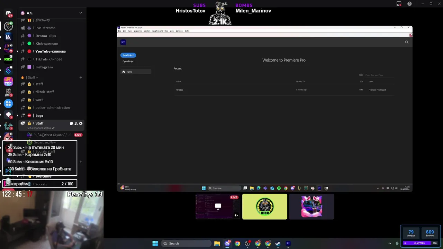Unmute the stream via the muted speaker icon
Image resolution: width=443 pixels, height=249 pixels.
(x=236, y=215)
